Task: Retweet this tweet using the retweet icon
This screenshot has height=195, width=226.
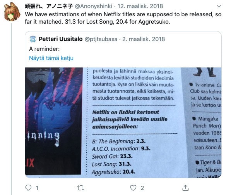Action: pos(80,188)
